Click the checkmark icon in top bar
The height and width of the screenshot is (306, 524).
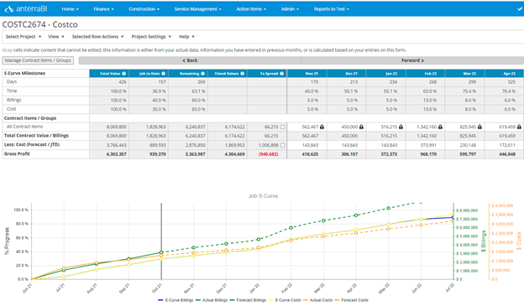520,9
